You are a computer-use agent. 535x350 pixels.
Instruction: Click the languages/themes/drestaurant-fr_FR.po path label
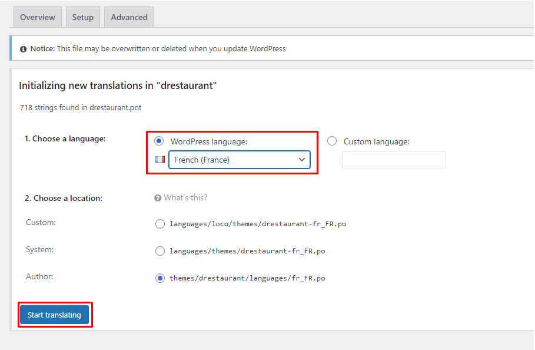[x=247, y=251]
